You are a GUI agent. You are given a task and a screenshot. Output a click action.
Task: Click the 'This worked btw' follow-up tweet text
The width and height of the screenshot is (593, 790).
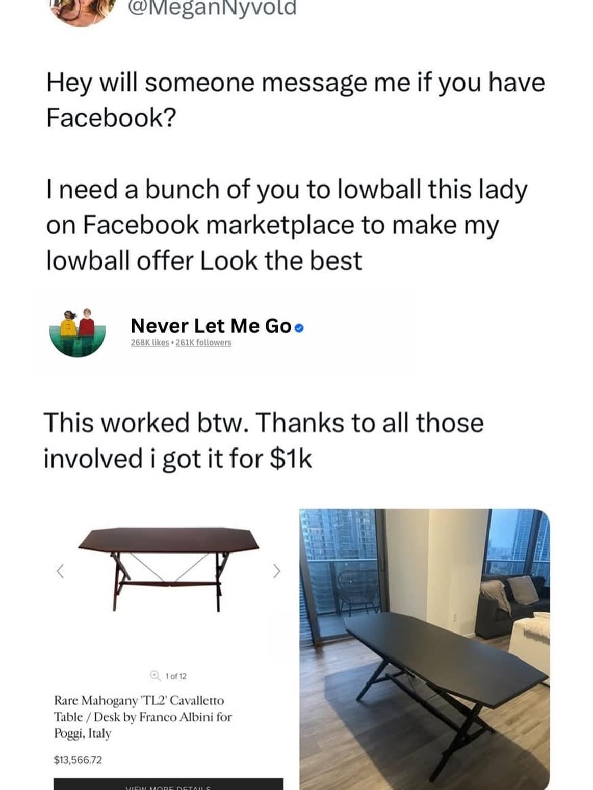(264, 440)
